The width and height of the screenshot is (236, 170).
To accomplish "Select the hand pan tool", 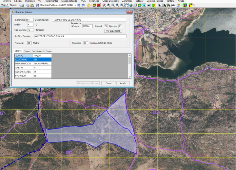I will pyautogui.click(x=127, y=6).
